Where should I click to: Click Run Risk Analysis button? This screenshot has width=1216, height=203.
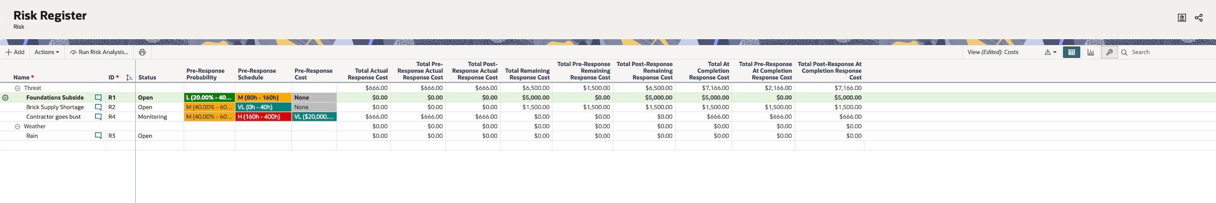tap(99, 52)
